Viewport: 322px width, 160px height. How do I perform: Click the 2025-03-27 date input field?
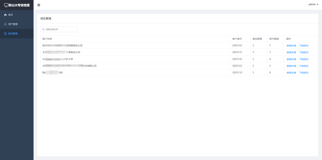59,29
